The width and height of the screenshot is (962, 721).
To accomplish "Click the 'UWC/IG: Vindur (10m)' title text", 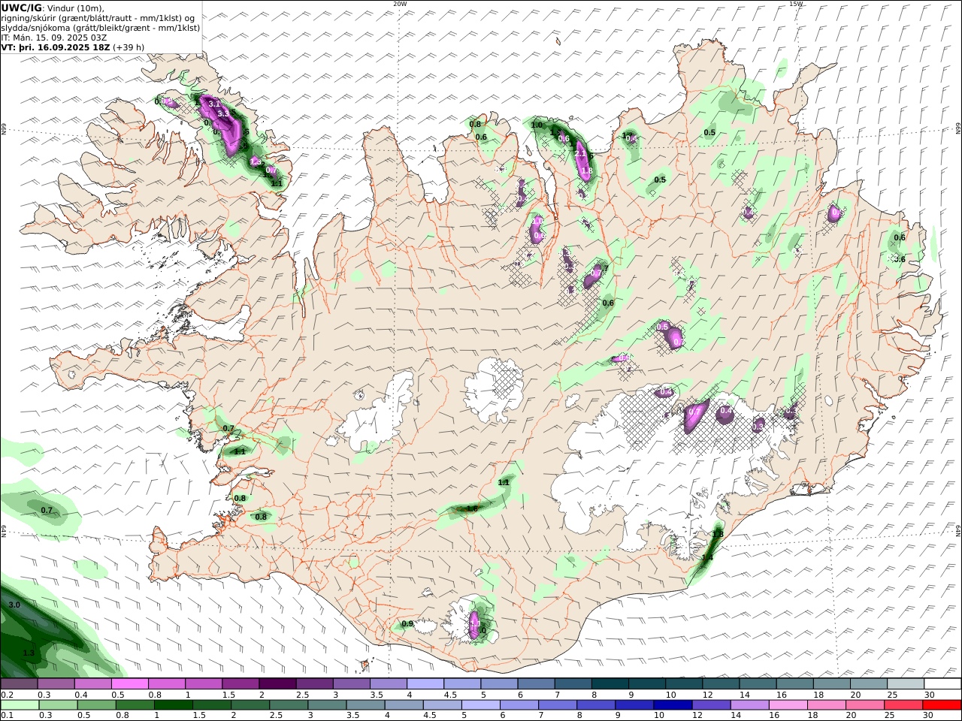I will (52, 8).
